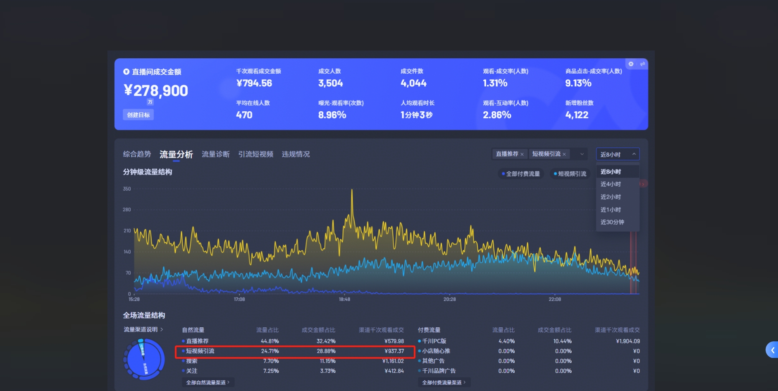Switch to the 违规情况 tab
The width and height of the screenshot is (778, 391).
coord(296,154)
